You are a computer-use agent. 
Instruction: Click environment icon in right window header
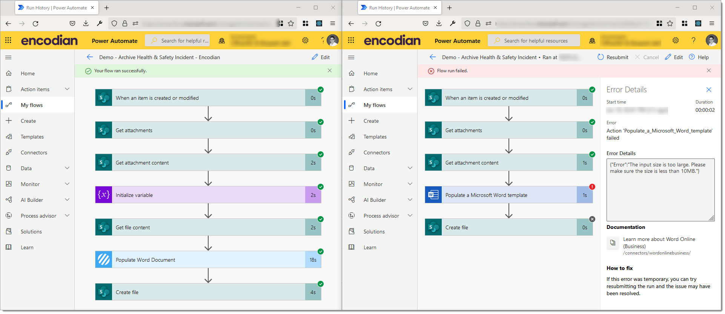click(x=592, y=41)
